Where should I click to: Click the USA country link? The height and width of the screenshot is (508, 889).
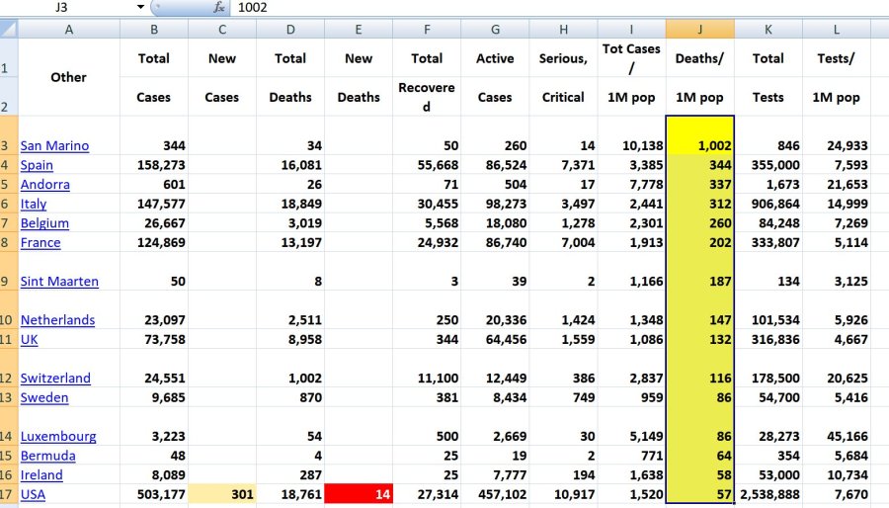click(x=33, y=494)
